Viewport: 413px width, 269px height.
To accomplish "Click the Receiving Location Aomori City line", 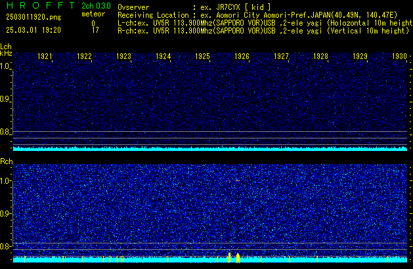I will (x=257, y=15).
